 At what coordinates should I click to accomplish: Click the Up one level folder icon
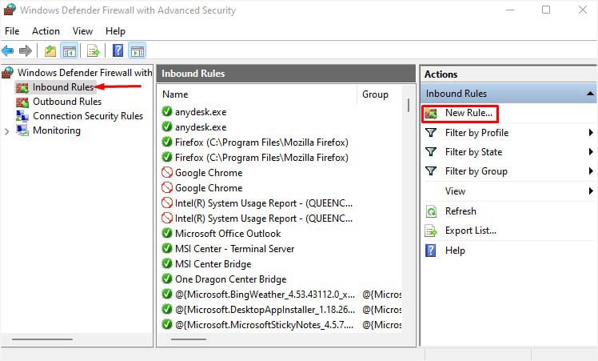click(x=50, y=51)
